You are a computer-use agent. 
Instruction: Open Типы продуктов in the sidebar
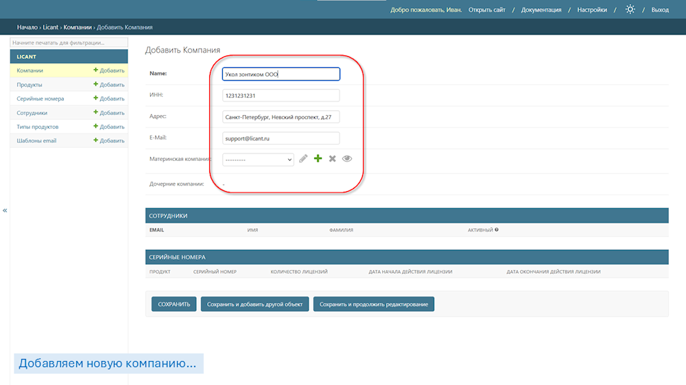click(x=38, y=127)
